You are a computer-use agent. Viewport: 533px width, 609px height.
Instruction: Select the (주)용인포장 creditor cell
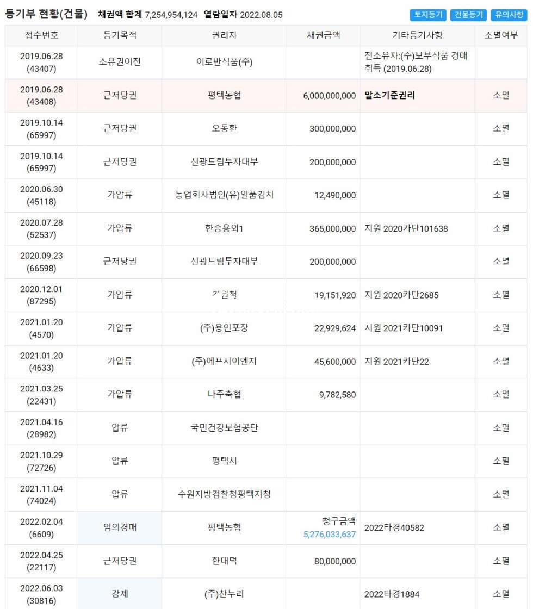(x=224, y=328)
